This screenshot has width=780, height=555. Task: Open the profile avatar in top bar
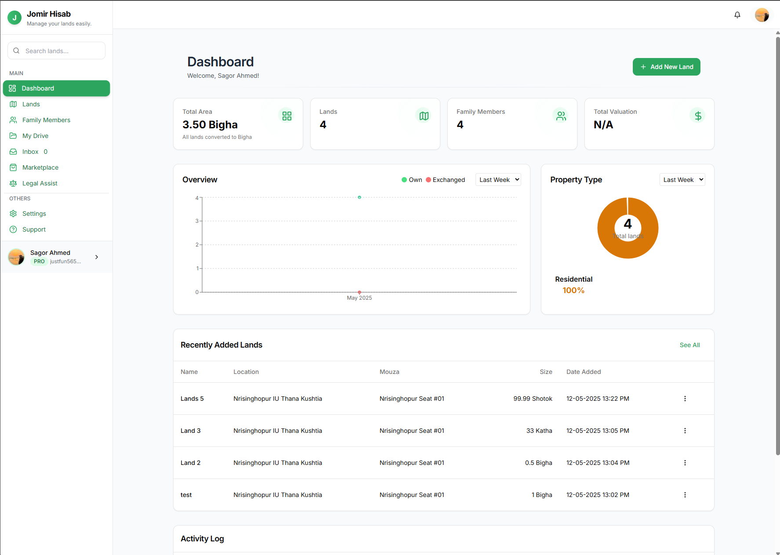click(762, 15)
